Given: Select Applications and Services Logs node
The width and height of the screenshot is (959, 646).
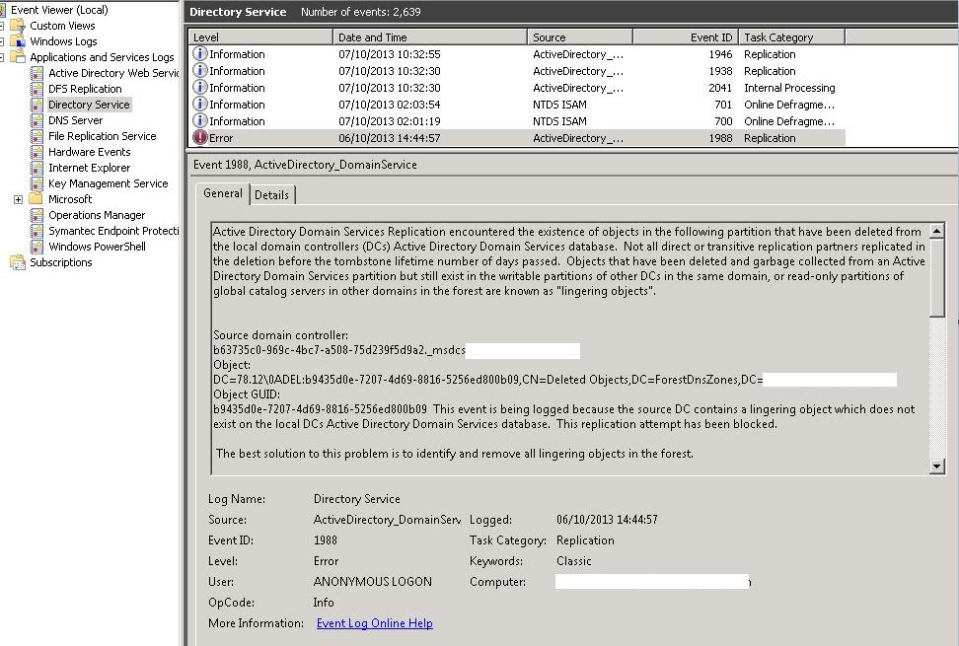Looking at the screenshot, I should click(101, 57).
